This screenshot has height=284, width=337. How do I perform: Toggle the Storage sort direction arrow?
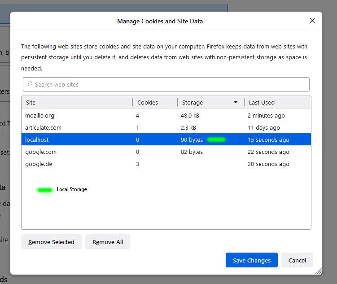click(236, 102)
